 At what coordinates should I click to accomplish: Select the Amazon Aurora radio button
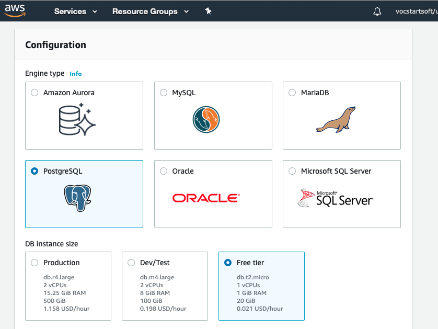(x=34, y=92)
